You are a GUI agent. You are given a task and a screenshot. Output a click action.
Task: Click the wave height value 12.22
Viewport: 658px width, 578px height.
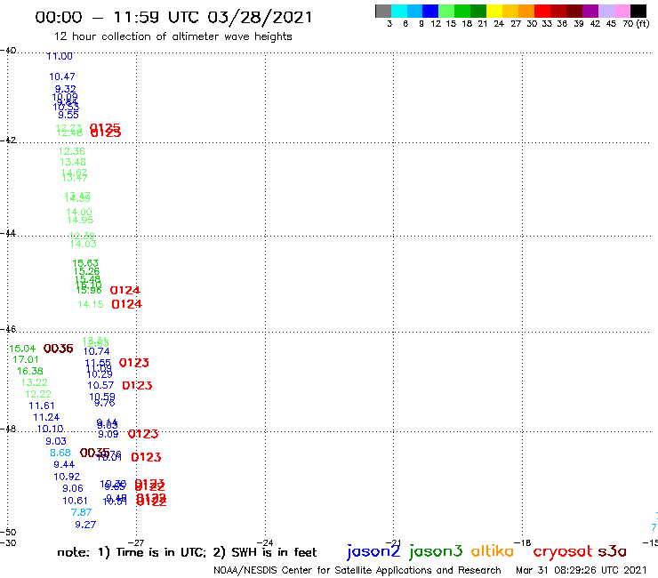pos(38,394)
